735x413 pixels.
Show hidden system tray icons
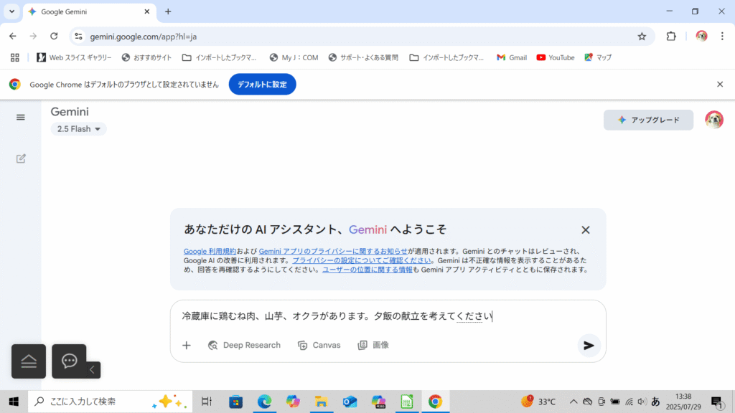pyautogui.click(x=574, y=402)
